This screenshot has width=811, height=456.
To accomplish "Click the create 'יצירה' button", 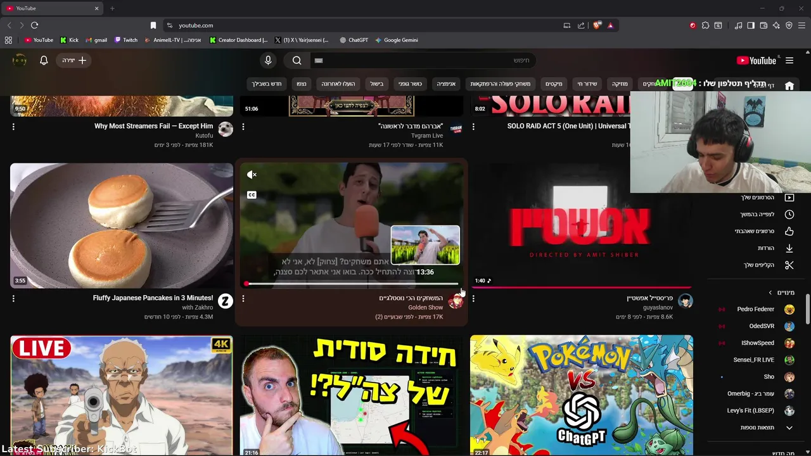I will point(75,60).
